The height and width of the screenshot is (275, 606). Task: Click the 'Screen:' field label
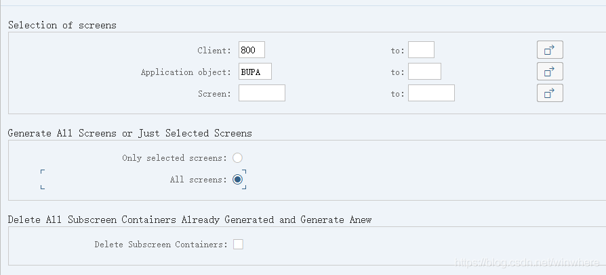point(214,94)
